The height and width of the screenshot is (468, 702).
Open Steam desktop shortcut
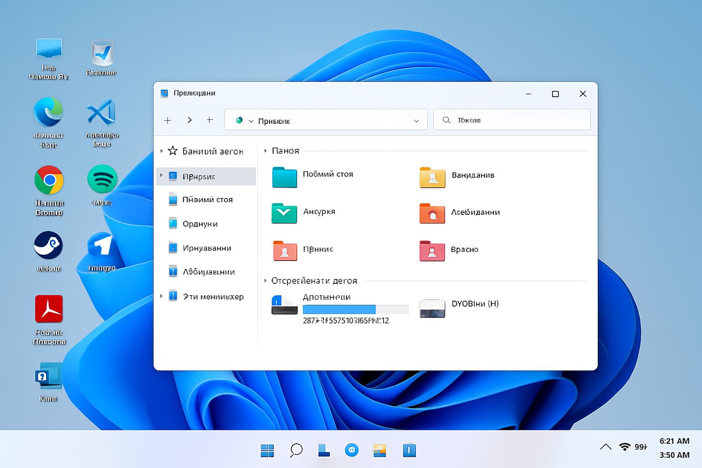pos(48,246)
